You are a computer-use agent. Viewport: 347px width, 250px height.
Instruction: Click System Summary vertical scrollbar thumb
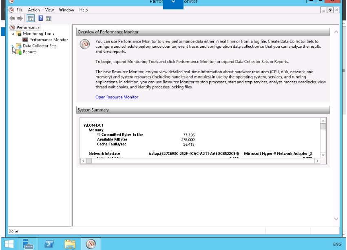pos(323,126)
